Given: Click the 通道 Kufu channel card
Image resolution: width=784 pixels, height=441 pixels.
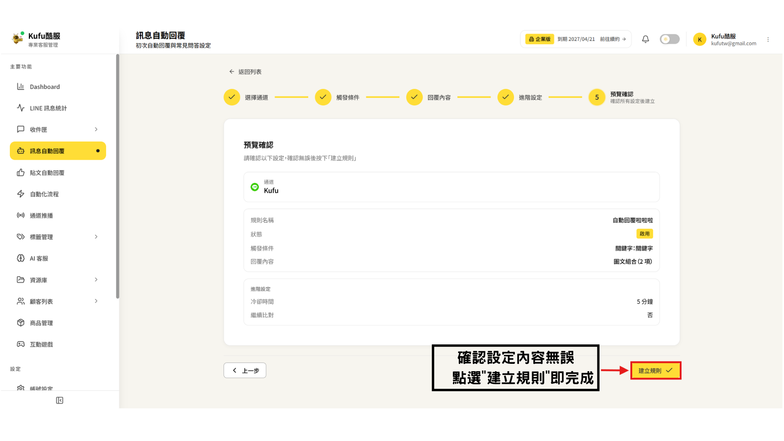Looking at the screenshot, I should (x=452, y=187).
